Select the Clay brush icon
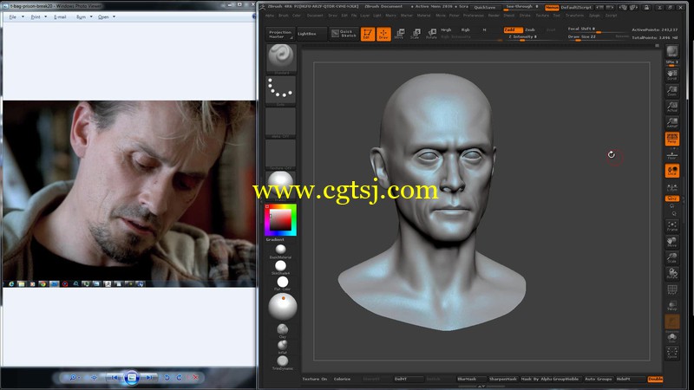Screen dimensions: 694x390 pyautogui.click(x=283, y=329)
